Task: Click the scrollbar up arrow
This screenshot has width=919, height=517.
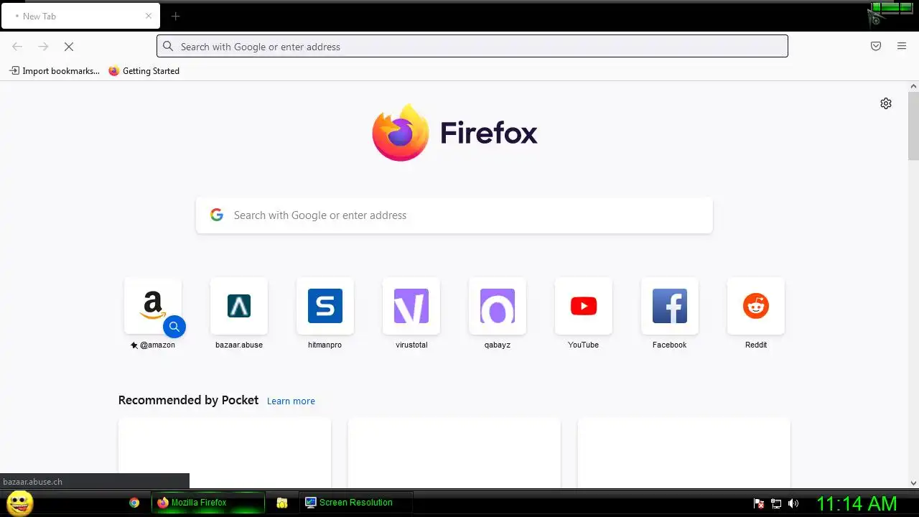Action: click(913, 86)
